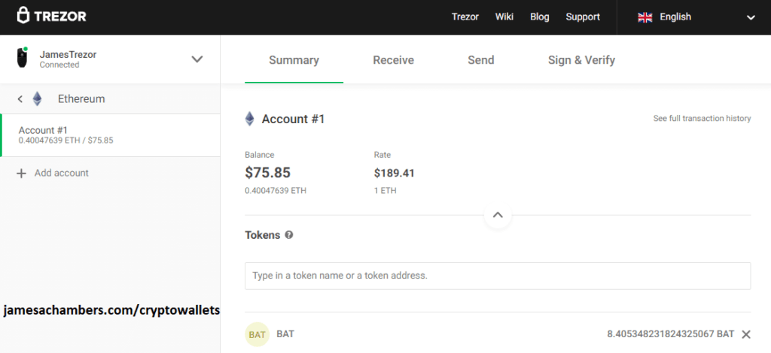Click the Tokens help question mark icon
The image size is (771, 353).
289,235
